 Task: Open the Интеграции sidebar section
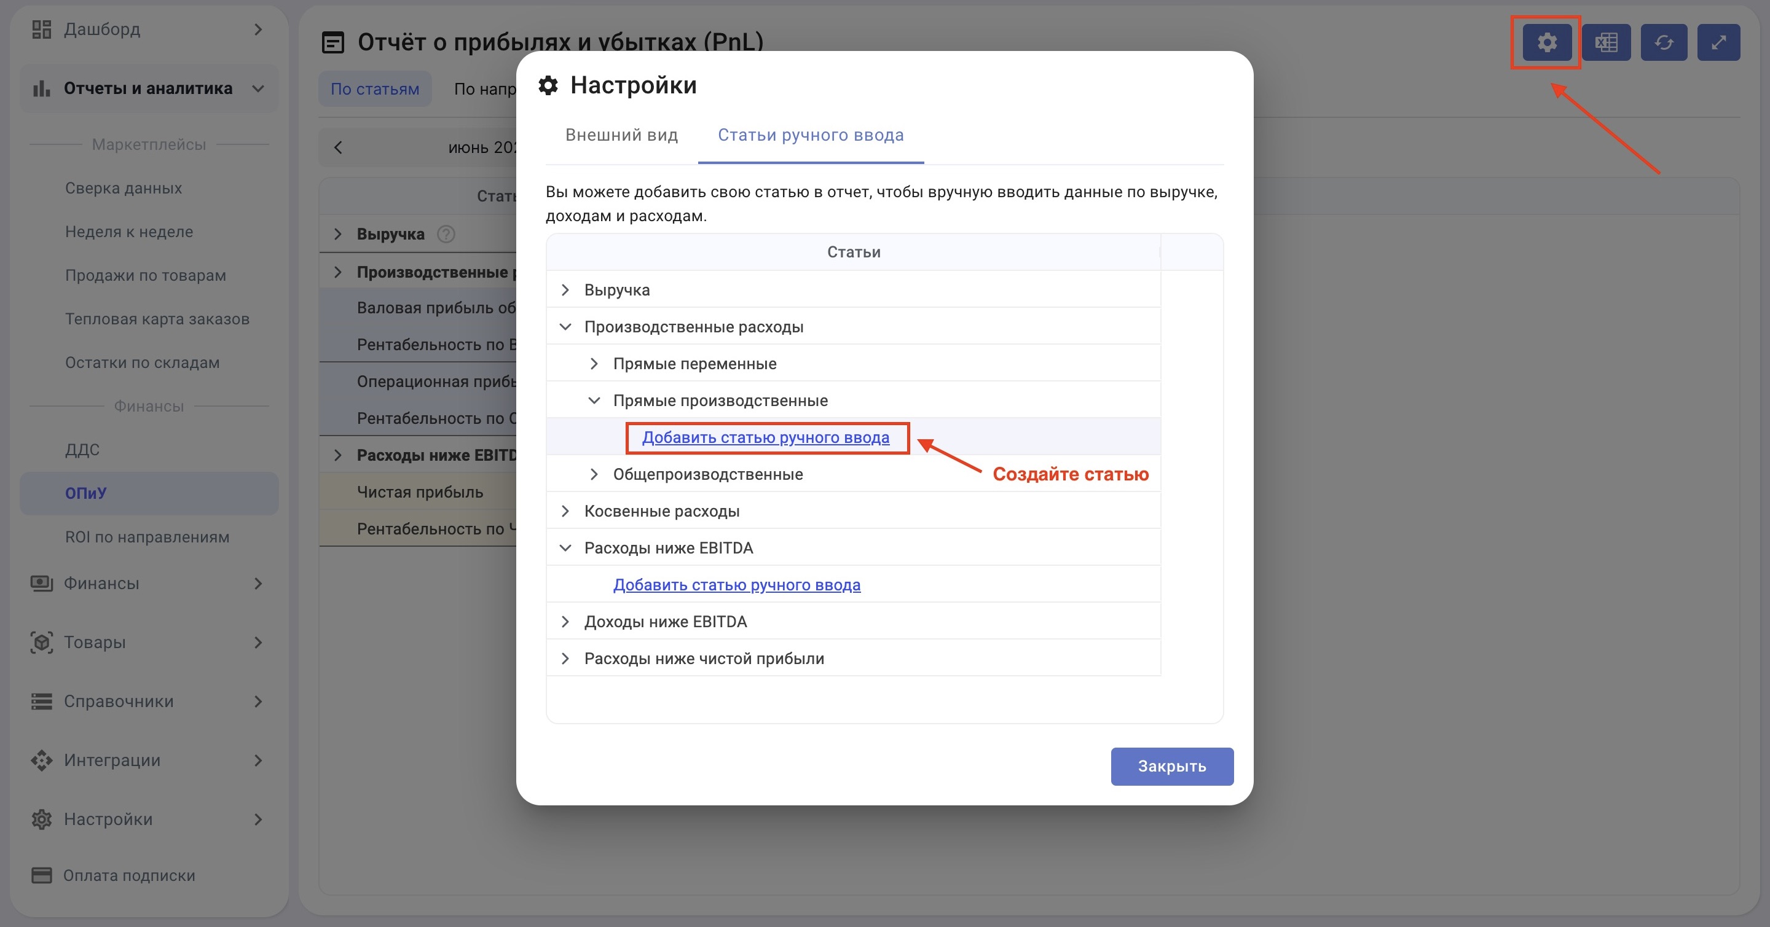[147, 760]
